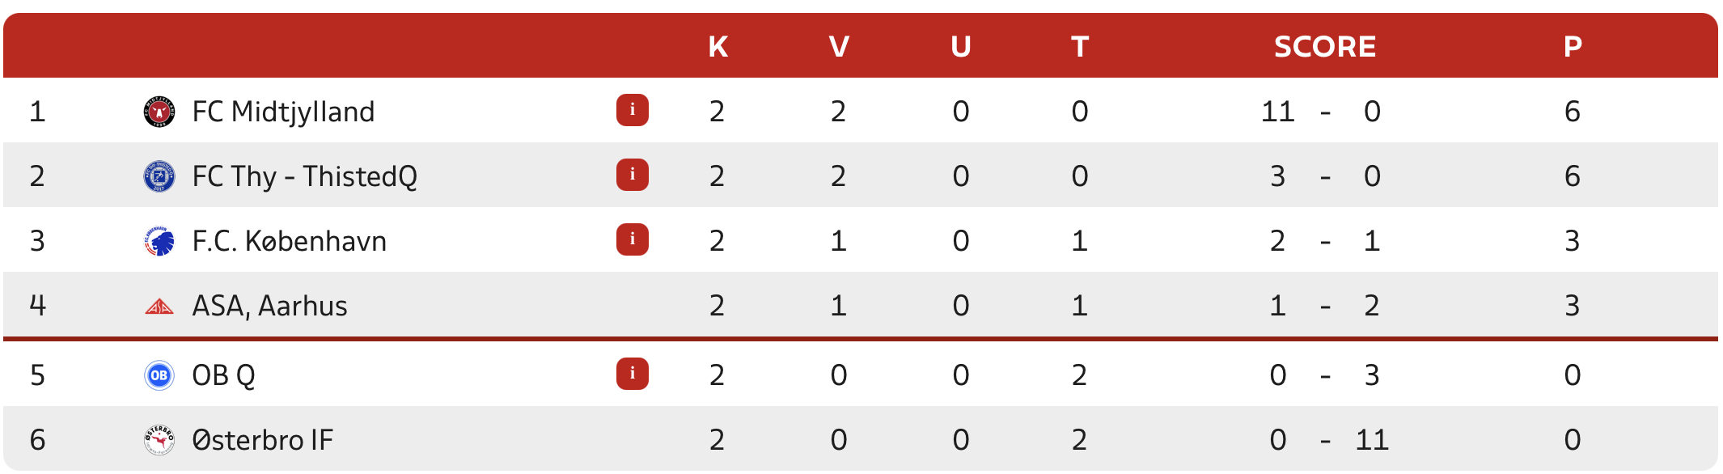Open info icon for FC Thy - ThistedQ
This screenshot has width=1723, height=474.
[633, 175]
